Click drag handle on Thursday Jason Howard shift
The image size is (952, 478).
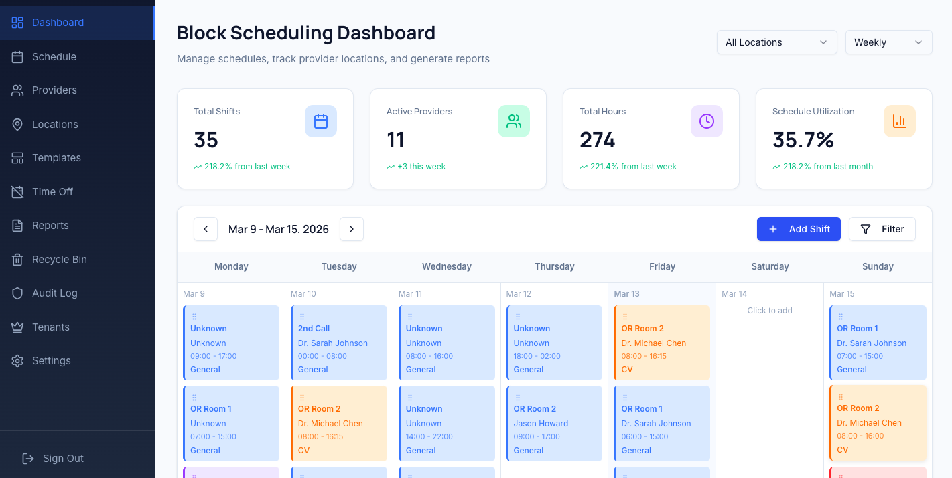[517, 397]
